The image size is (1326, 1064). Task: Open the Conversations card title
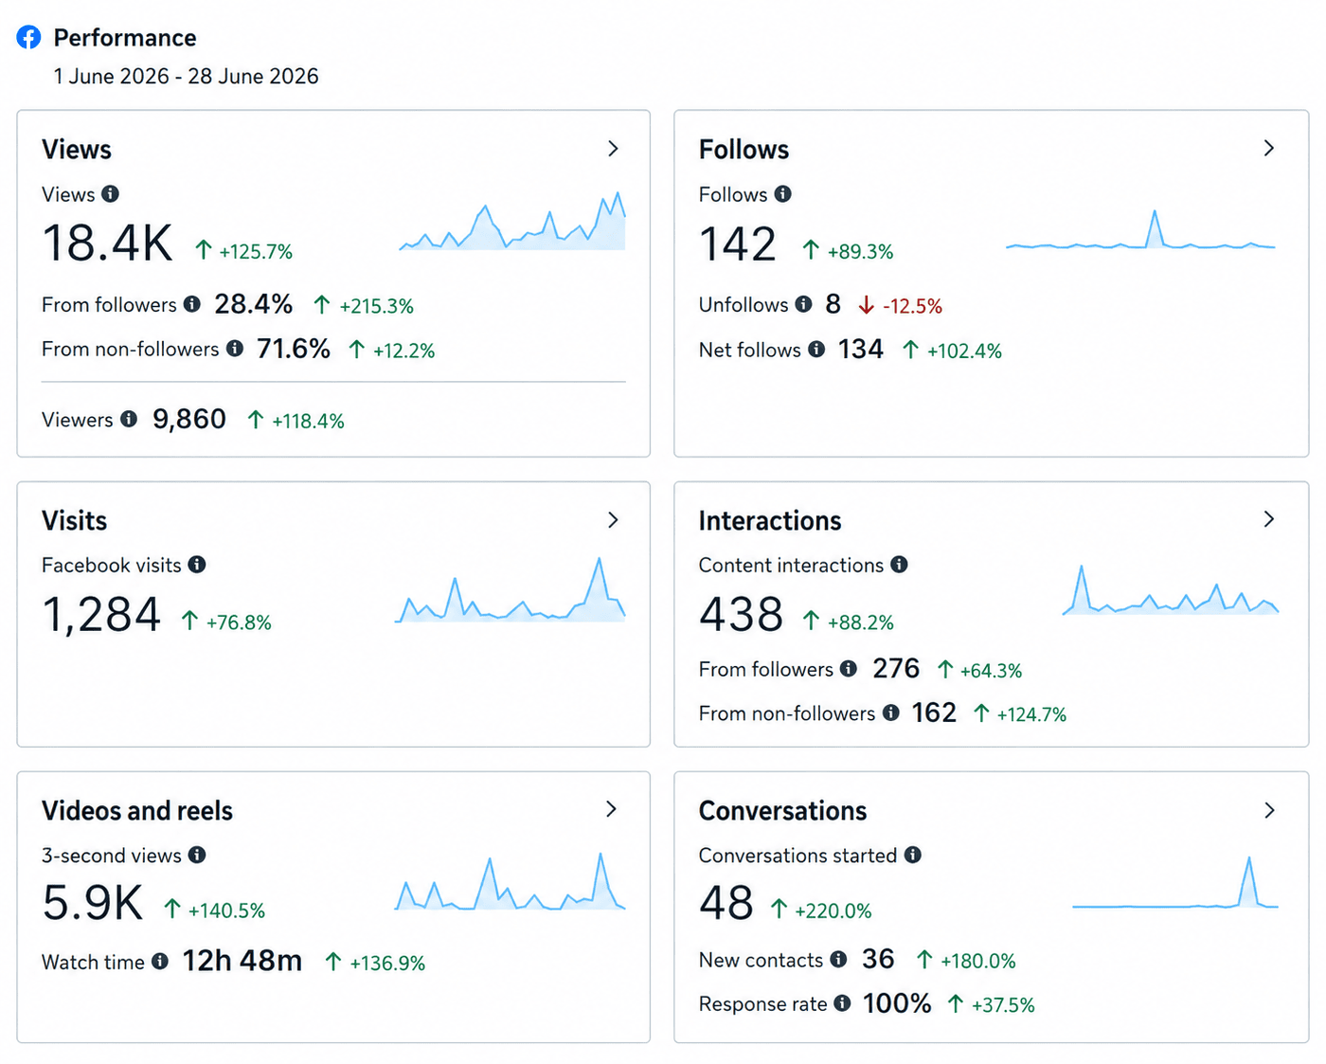(782, 811)
